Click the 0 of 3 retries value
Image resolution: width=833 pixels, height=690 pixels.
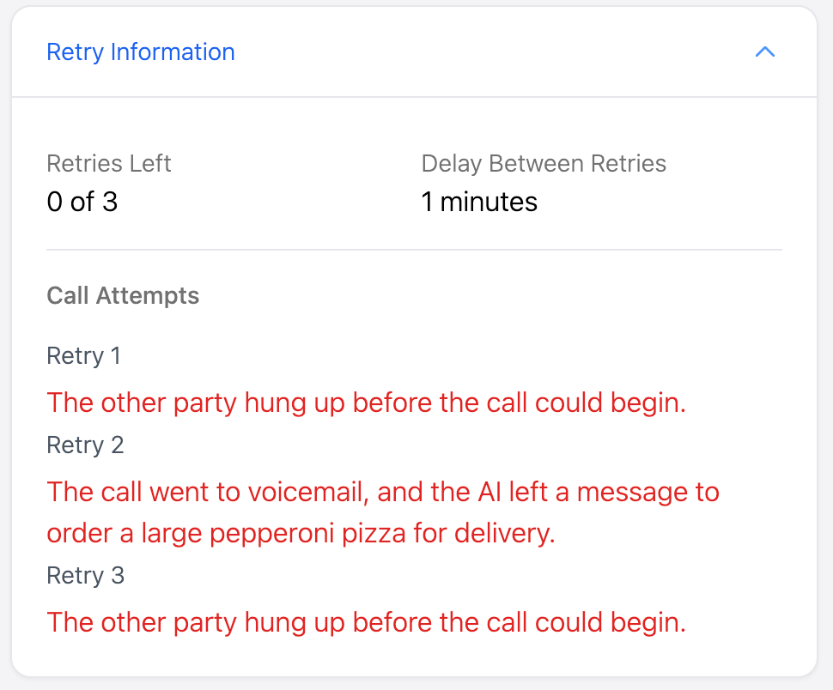82,202
